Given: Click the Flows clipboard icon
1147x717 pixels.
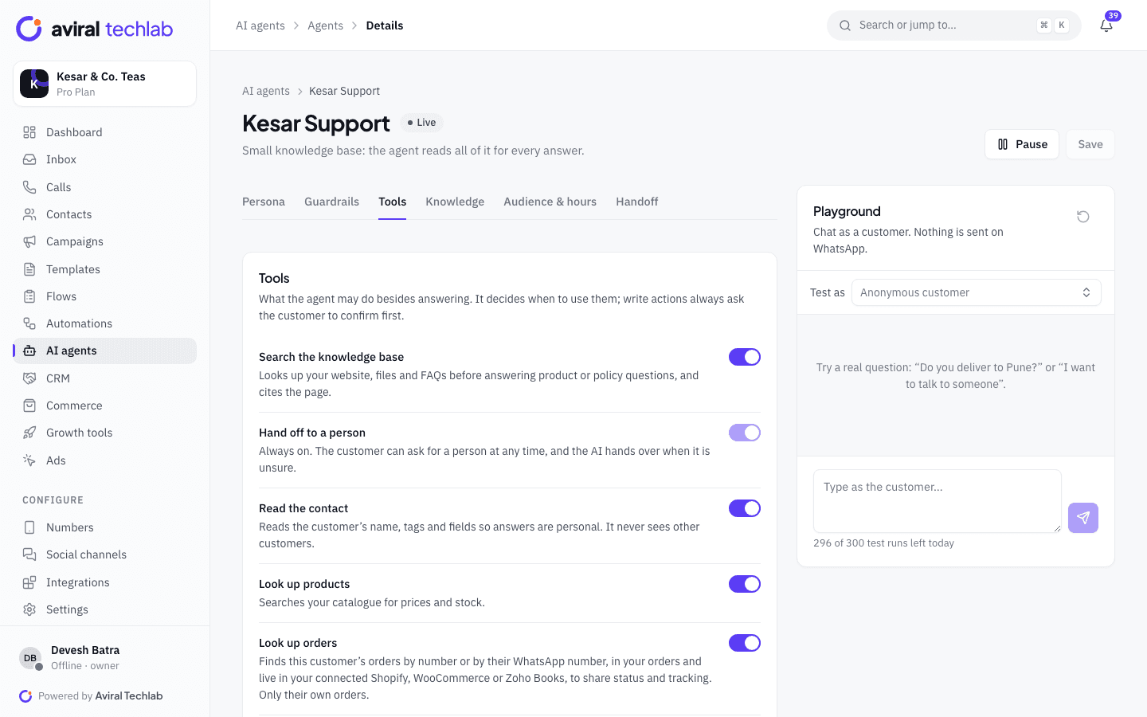Looking at the screenshot, I should pos(29,296).
